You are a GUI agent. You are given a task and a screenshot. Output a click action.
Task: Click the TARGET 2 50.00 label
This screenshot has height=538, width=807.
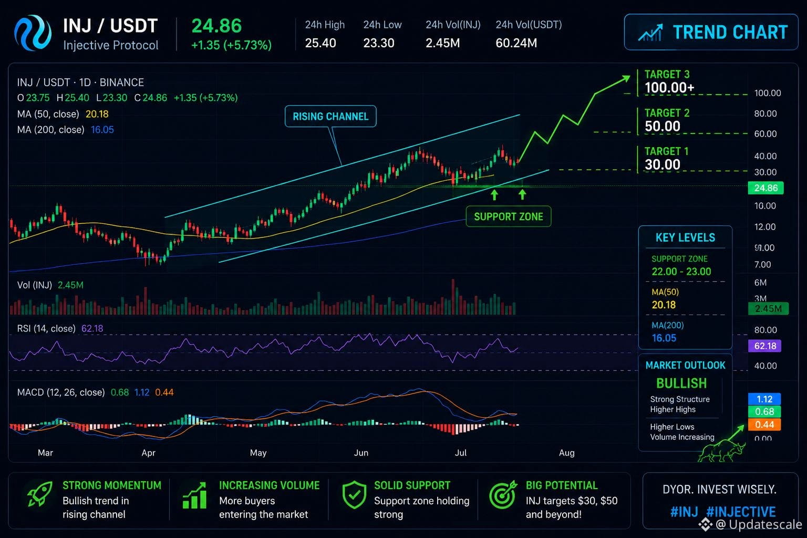click(x=667, y=120)
